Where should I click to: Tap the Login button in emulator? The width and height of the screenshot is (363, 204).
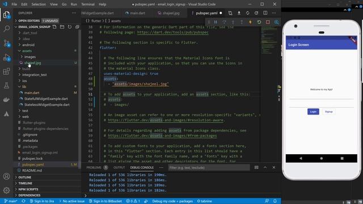coord(313,112)
